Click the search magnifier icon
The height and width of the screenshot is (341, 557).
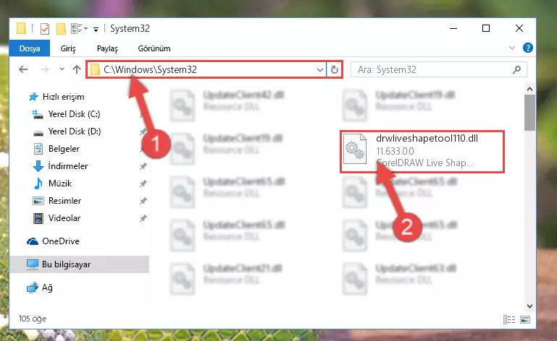pyautogui.click(x=516, y=70)
